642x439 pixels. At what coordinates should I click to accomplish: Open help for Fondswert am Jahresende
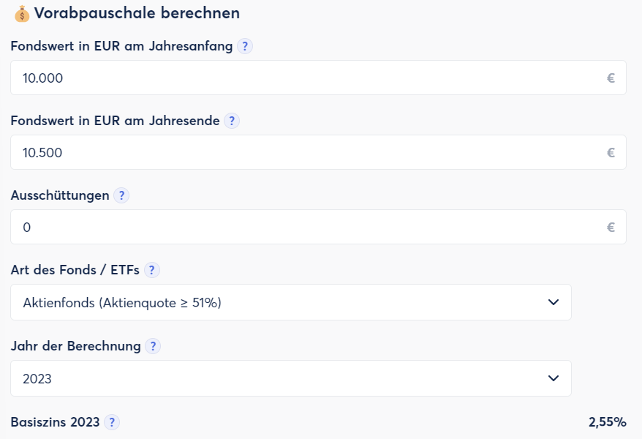click(232, 121)
